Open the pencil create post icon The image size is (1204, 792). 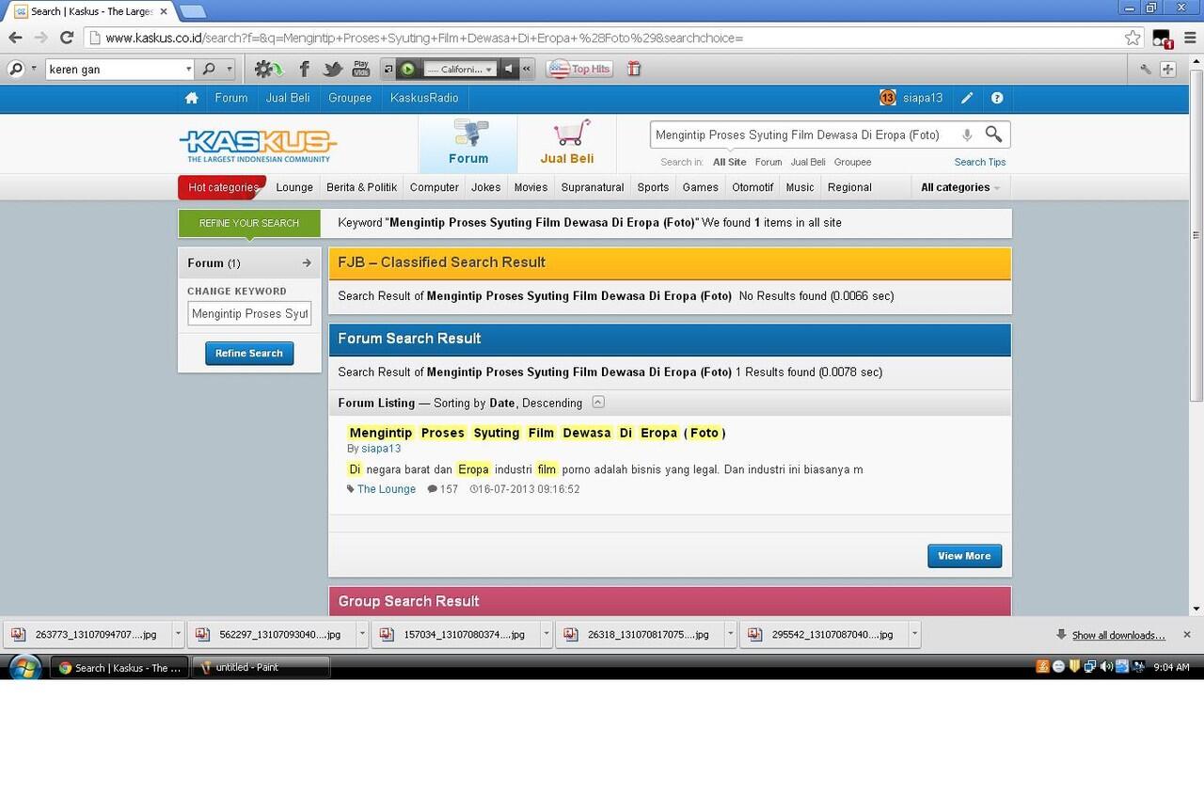coord(967,98)
